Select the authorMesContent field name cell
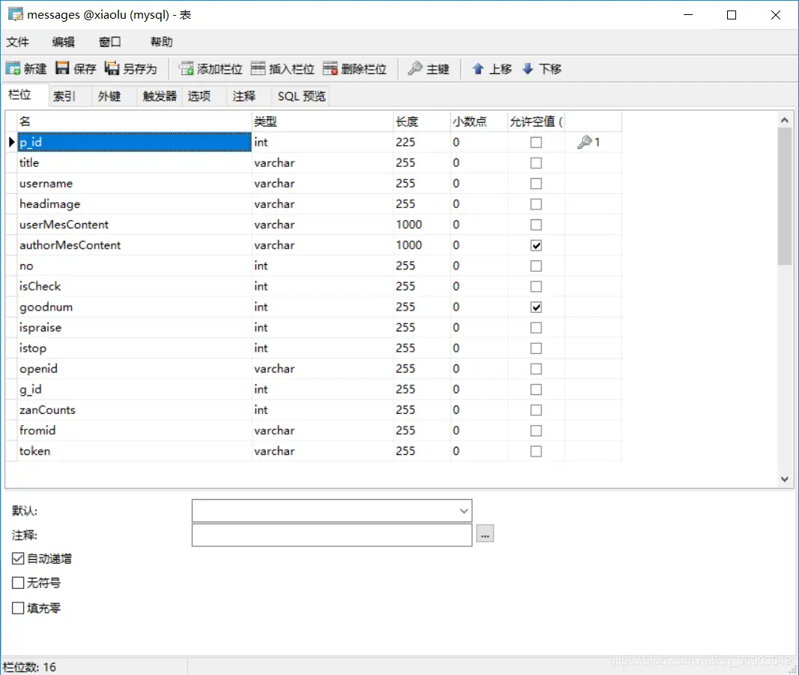799x675 pixels. (x=135, y=245)
